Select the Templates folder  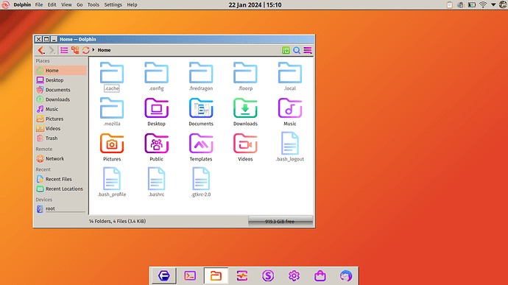(x=201, y=147)
